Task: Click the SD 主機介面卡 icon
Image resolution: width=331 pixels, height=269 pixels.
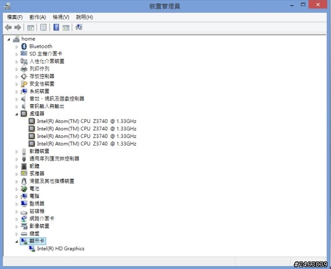Action: [x=24, y=54]
